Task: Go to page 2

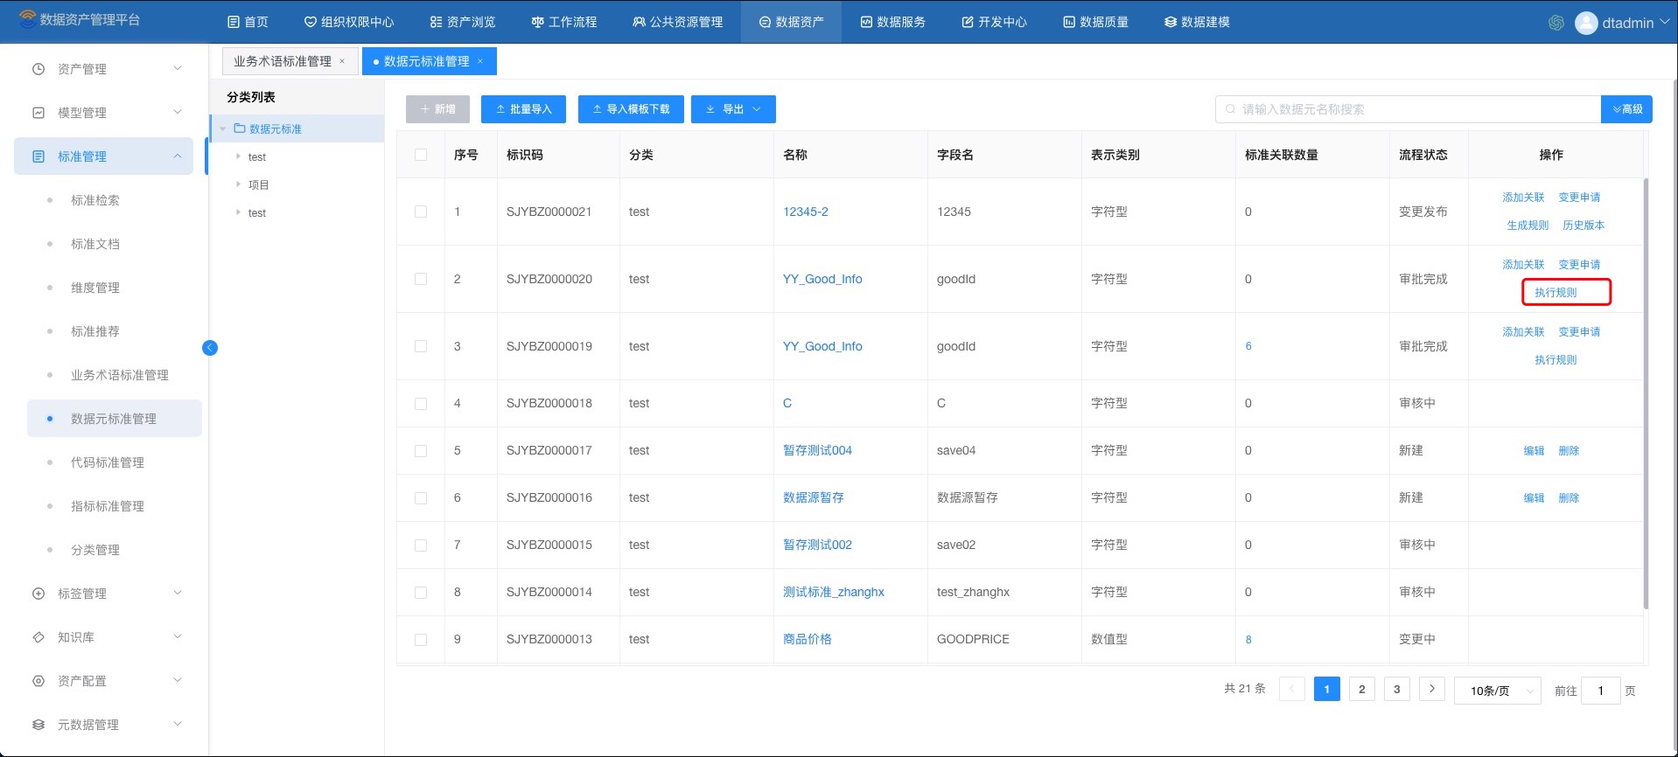Action: 1362,690
